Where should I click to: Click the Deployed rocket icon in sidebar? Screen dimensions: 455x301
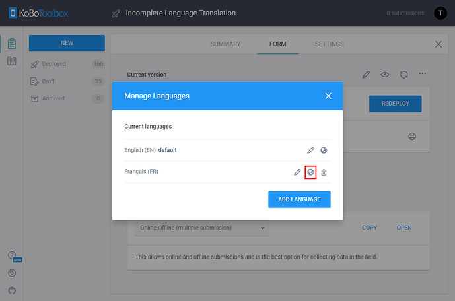tap(34, 64)
